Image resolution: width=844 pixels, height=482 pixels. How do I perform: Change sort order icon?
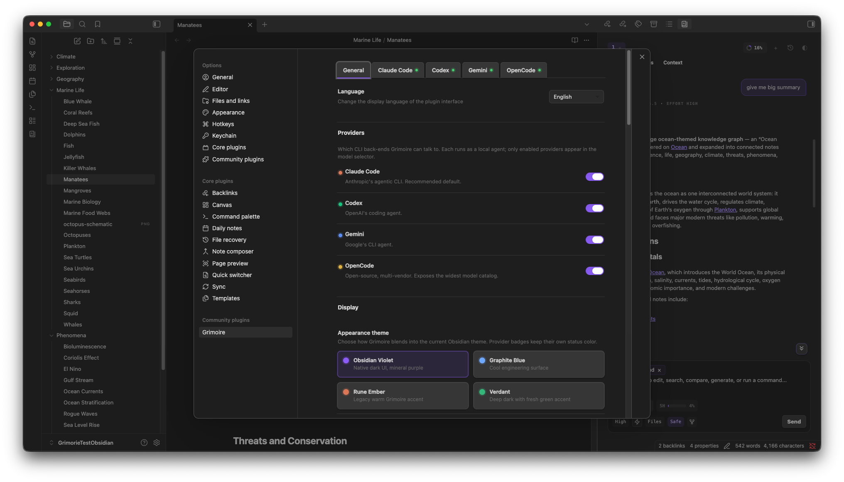(x=104, y=41)
